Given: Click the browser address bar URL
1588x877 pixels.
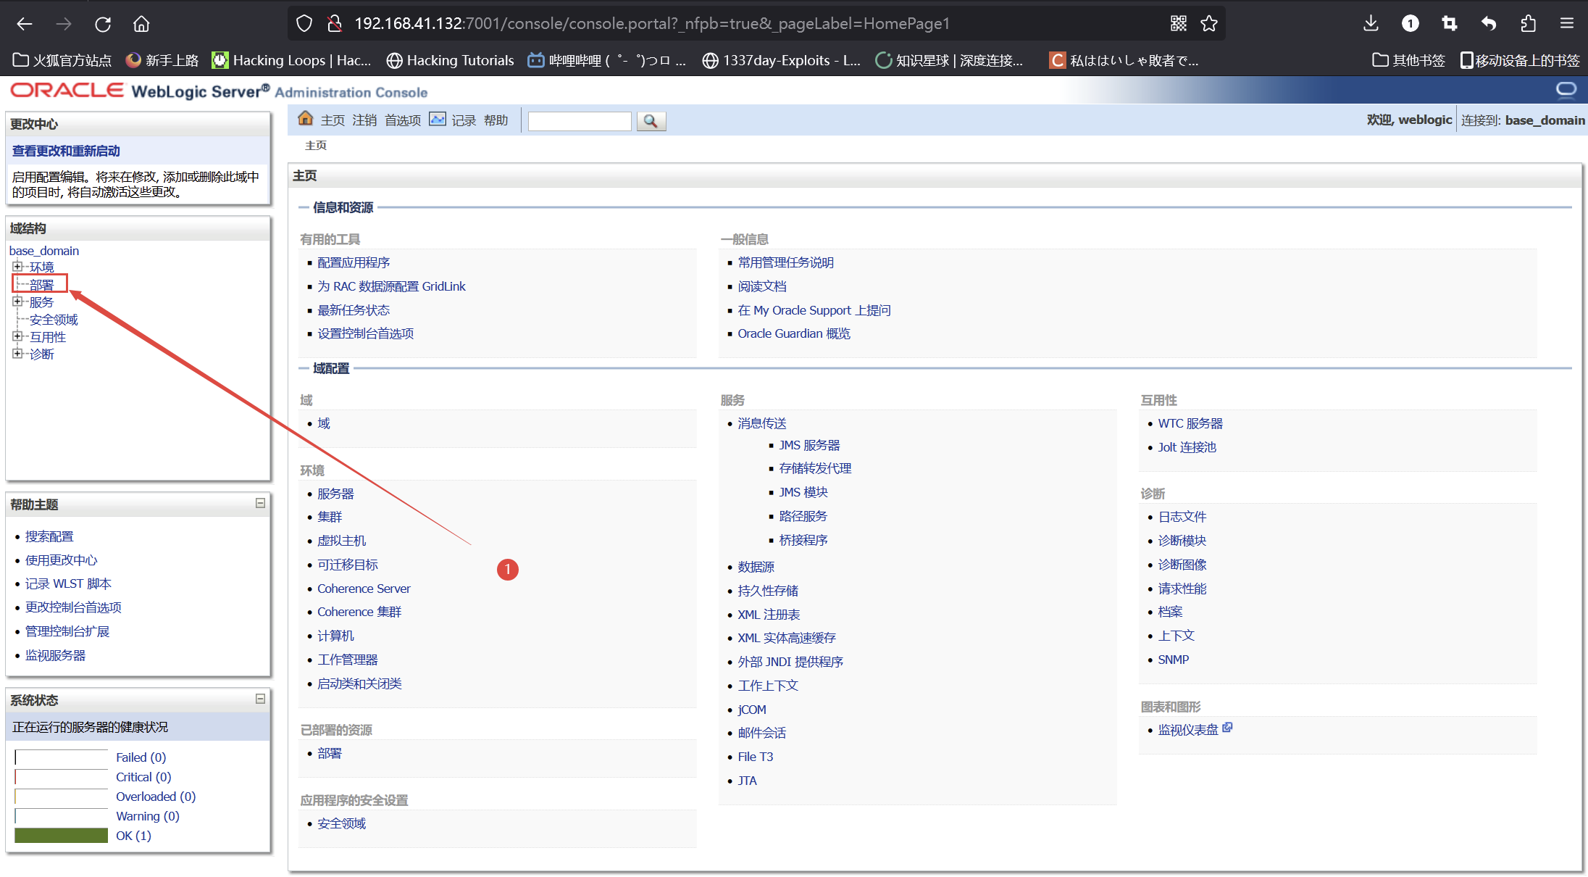Looking at the screenshot, I should point(652,24).
